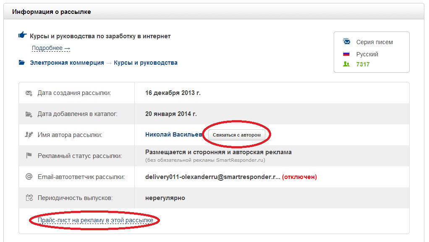Click the Russian flag icon
The width and height of the screenshot is (429, 242).
pyautogui.click(x=346, y=54)
